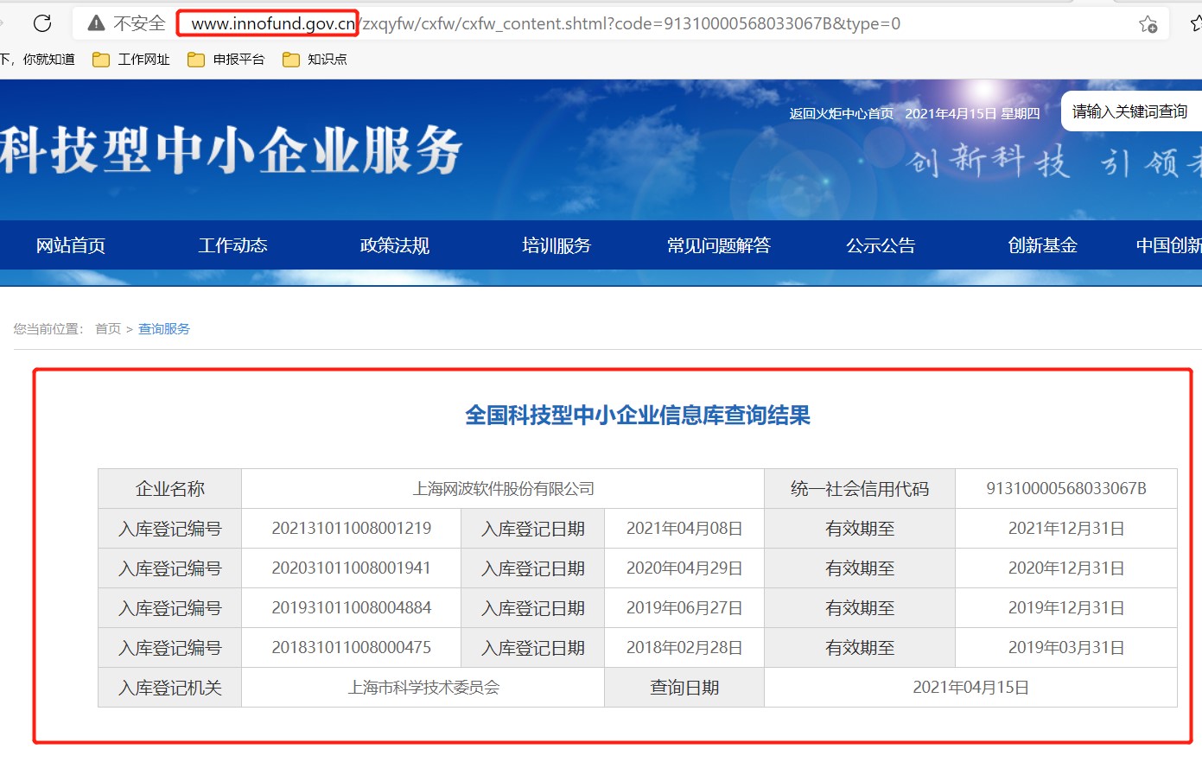Click registration date 2021年04月08日
This screenshot has width=1202, height=768.
(x=684, y=529)
